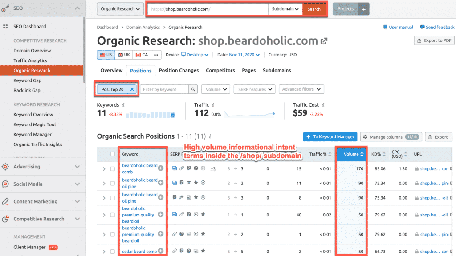Sort by the Volume column header

[351, 154]
